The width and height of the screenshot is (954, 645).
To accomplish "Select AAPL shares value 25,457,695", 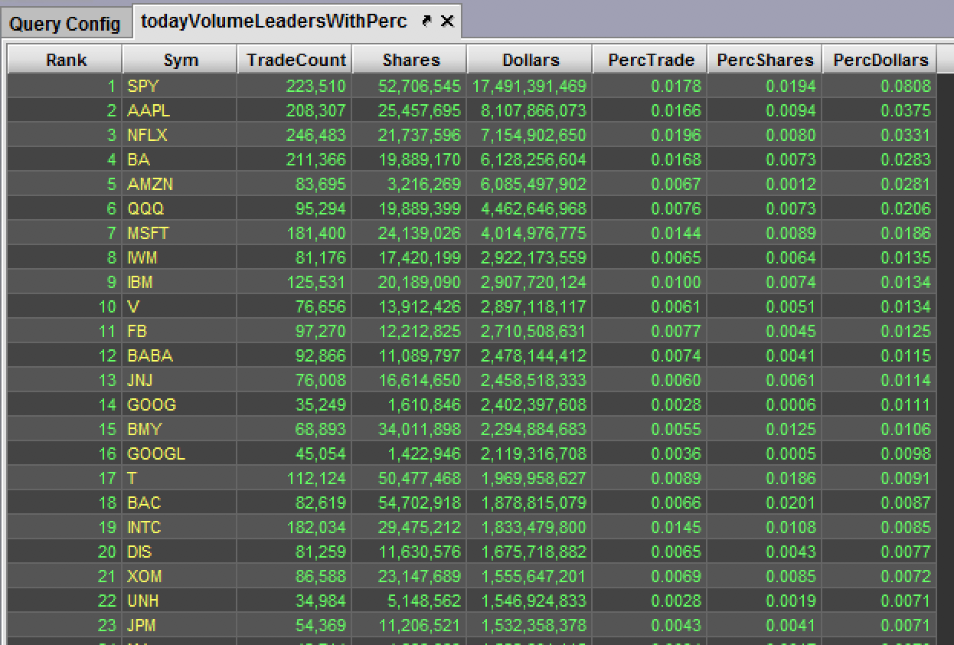I will 410,110.
